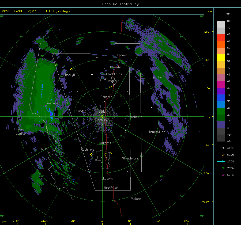
Task: Click the timestamp 2021/05/08 02:23:39 UTC
Action: coord(27,11)
